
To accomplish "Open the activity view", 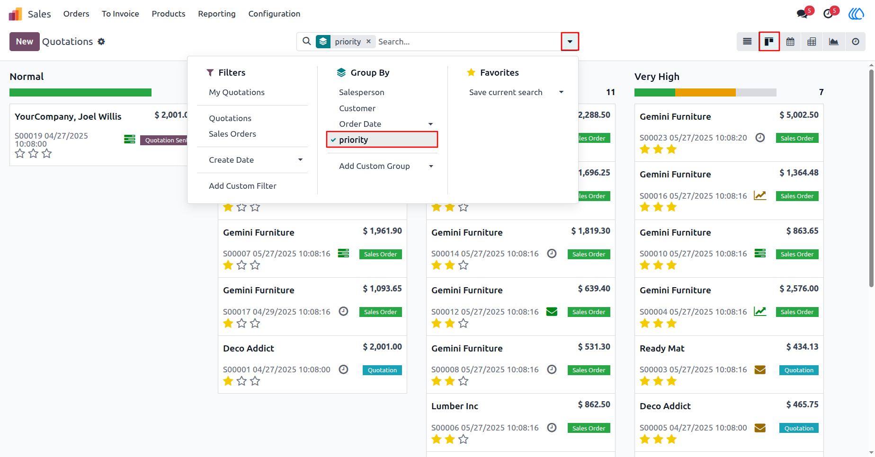I will (855, 42).
